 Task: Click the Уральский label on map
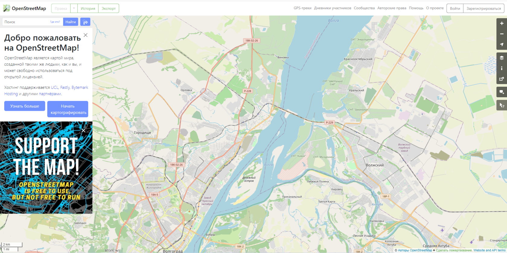[356, 90]
